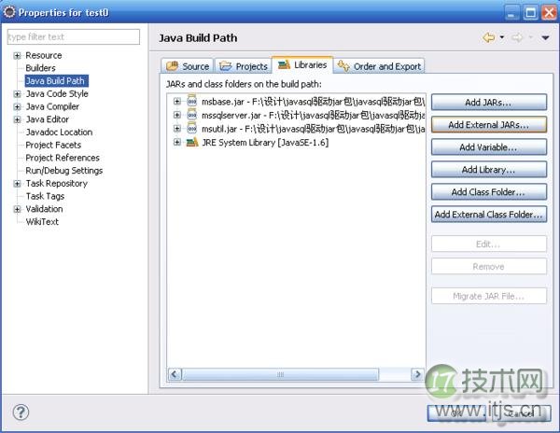Viewport: 560px width, 433px height.
Task: Expand the Java Compiler node
Action: point(17,106)
